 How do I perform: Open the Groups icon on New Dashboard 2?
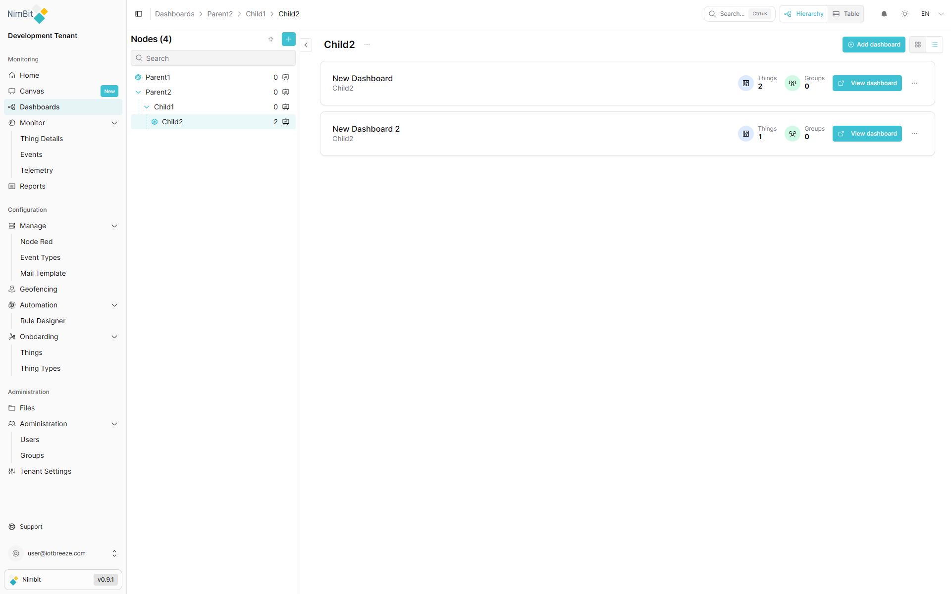pos(792,134)
